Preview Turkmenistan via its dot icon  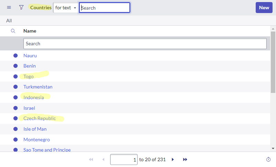(x=15, y=87)
